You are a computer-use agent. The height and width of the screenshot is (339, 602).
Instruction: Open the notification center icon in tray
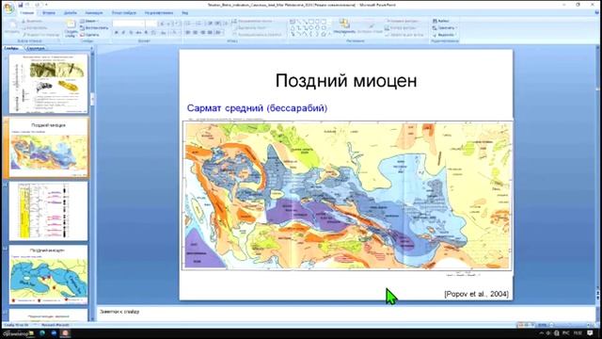tap(590, 332)
